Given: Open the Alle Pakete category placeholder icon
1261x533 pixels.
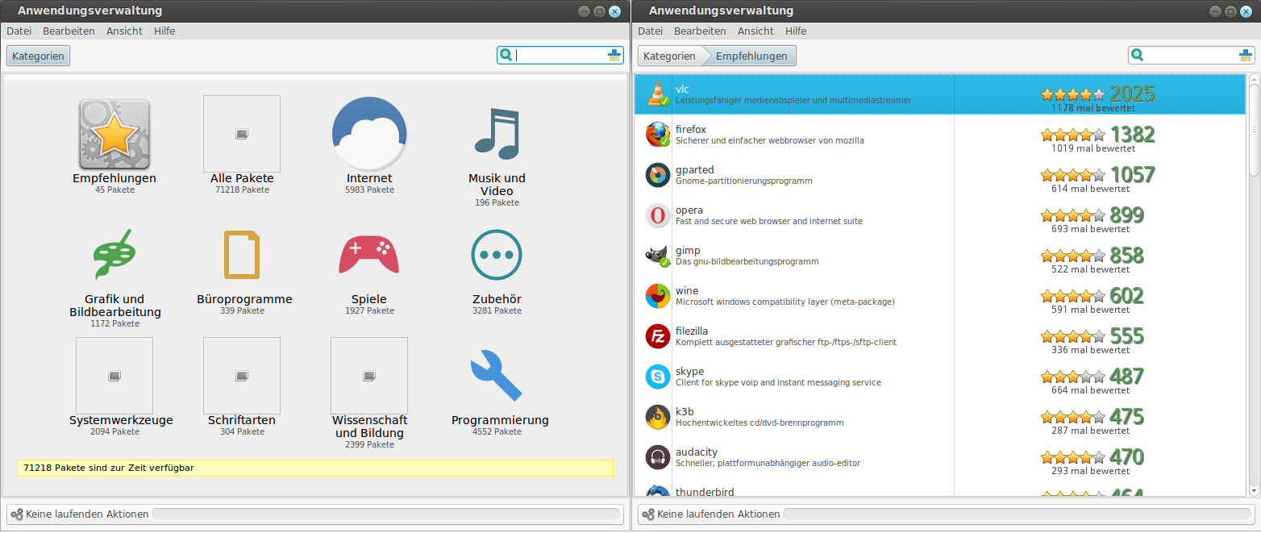Looking at the screenshot, I should [x=242, y=134].
